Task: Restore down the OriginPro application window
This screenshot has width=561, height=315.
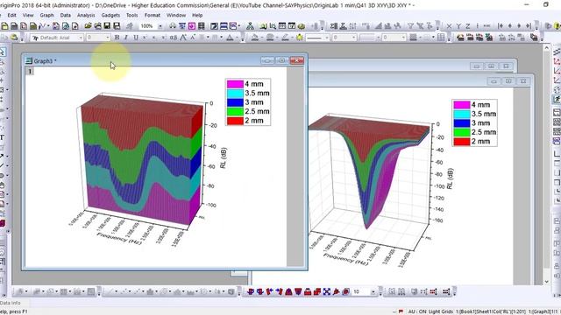Action: click(545, 5)
